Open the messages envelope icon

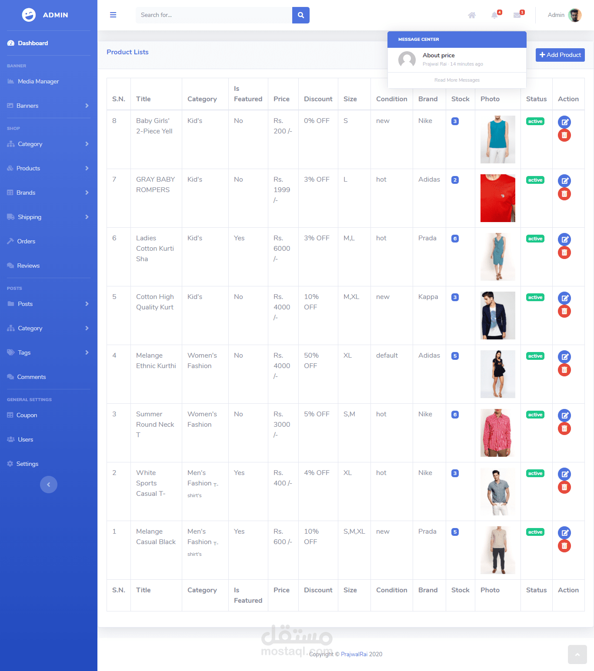coord(517,15)
